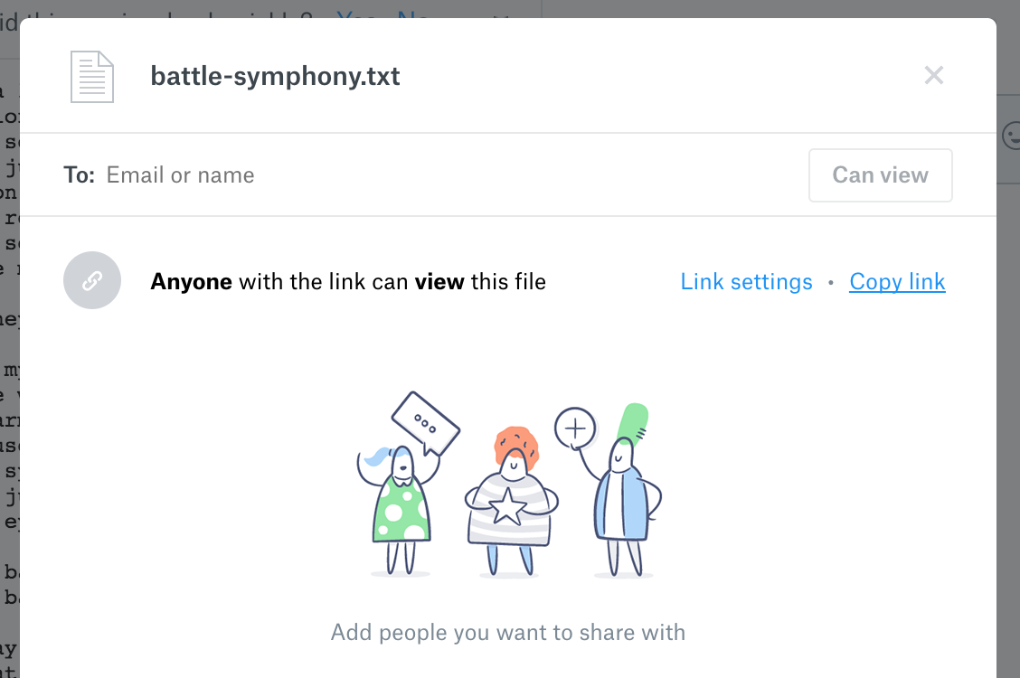The width and height of the screenshot is (1020, 678).
Task: Click the bold word view in link description
Action: coord(439,282)
